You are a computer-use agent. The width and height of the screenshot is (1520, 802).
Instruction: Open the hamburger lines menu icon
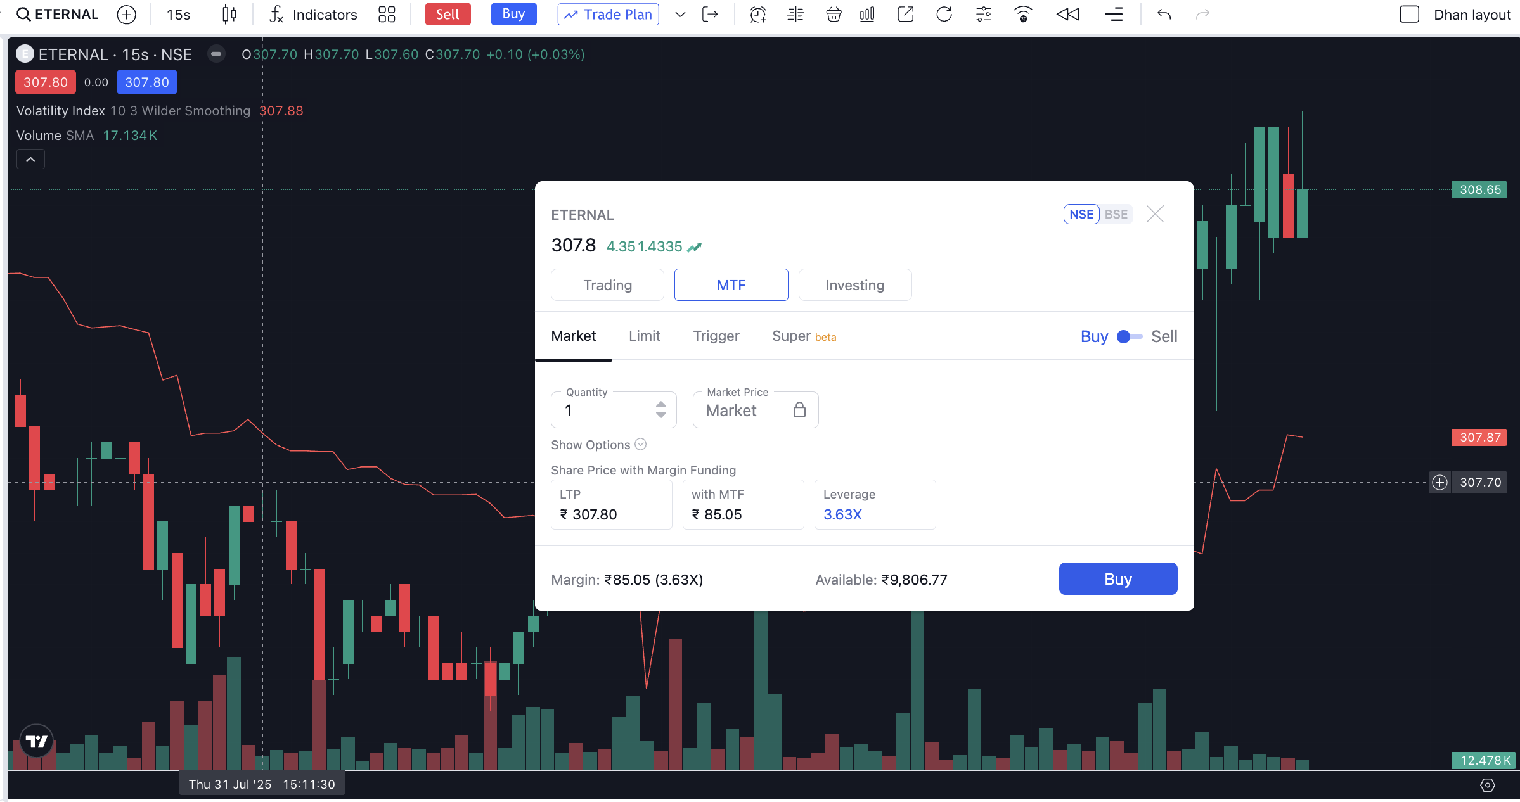1114,15
